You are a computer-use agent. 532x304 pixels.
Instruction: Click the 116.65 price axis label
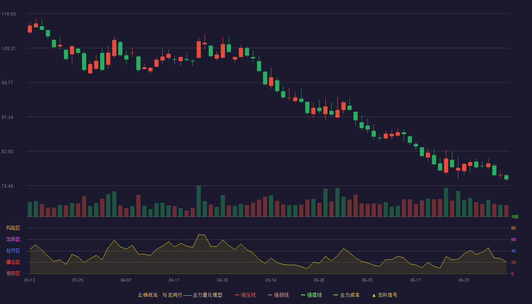[x=9, y=14]
